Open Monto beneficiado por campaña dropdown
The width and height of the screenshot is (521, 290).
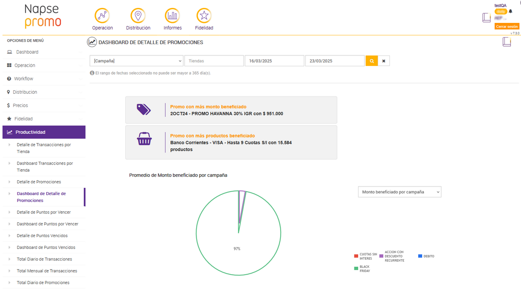[x=400, y=192]
